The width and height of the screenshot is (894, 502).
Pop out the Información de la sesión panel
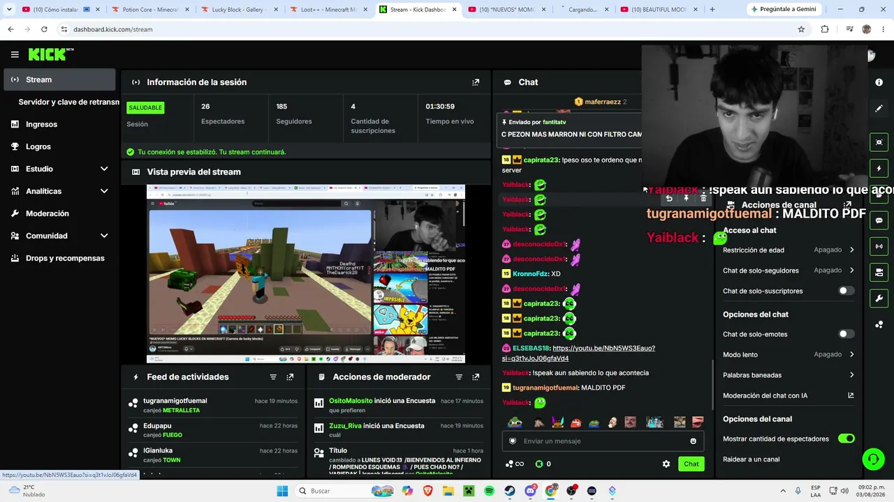(476, 82)
